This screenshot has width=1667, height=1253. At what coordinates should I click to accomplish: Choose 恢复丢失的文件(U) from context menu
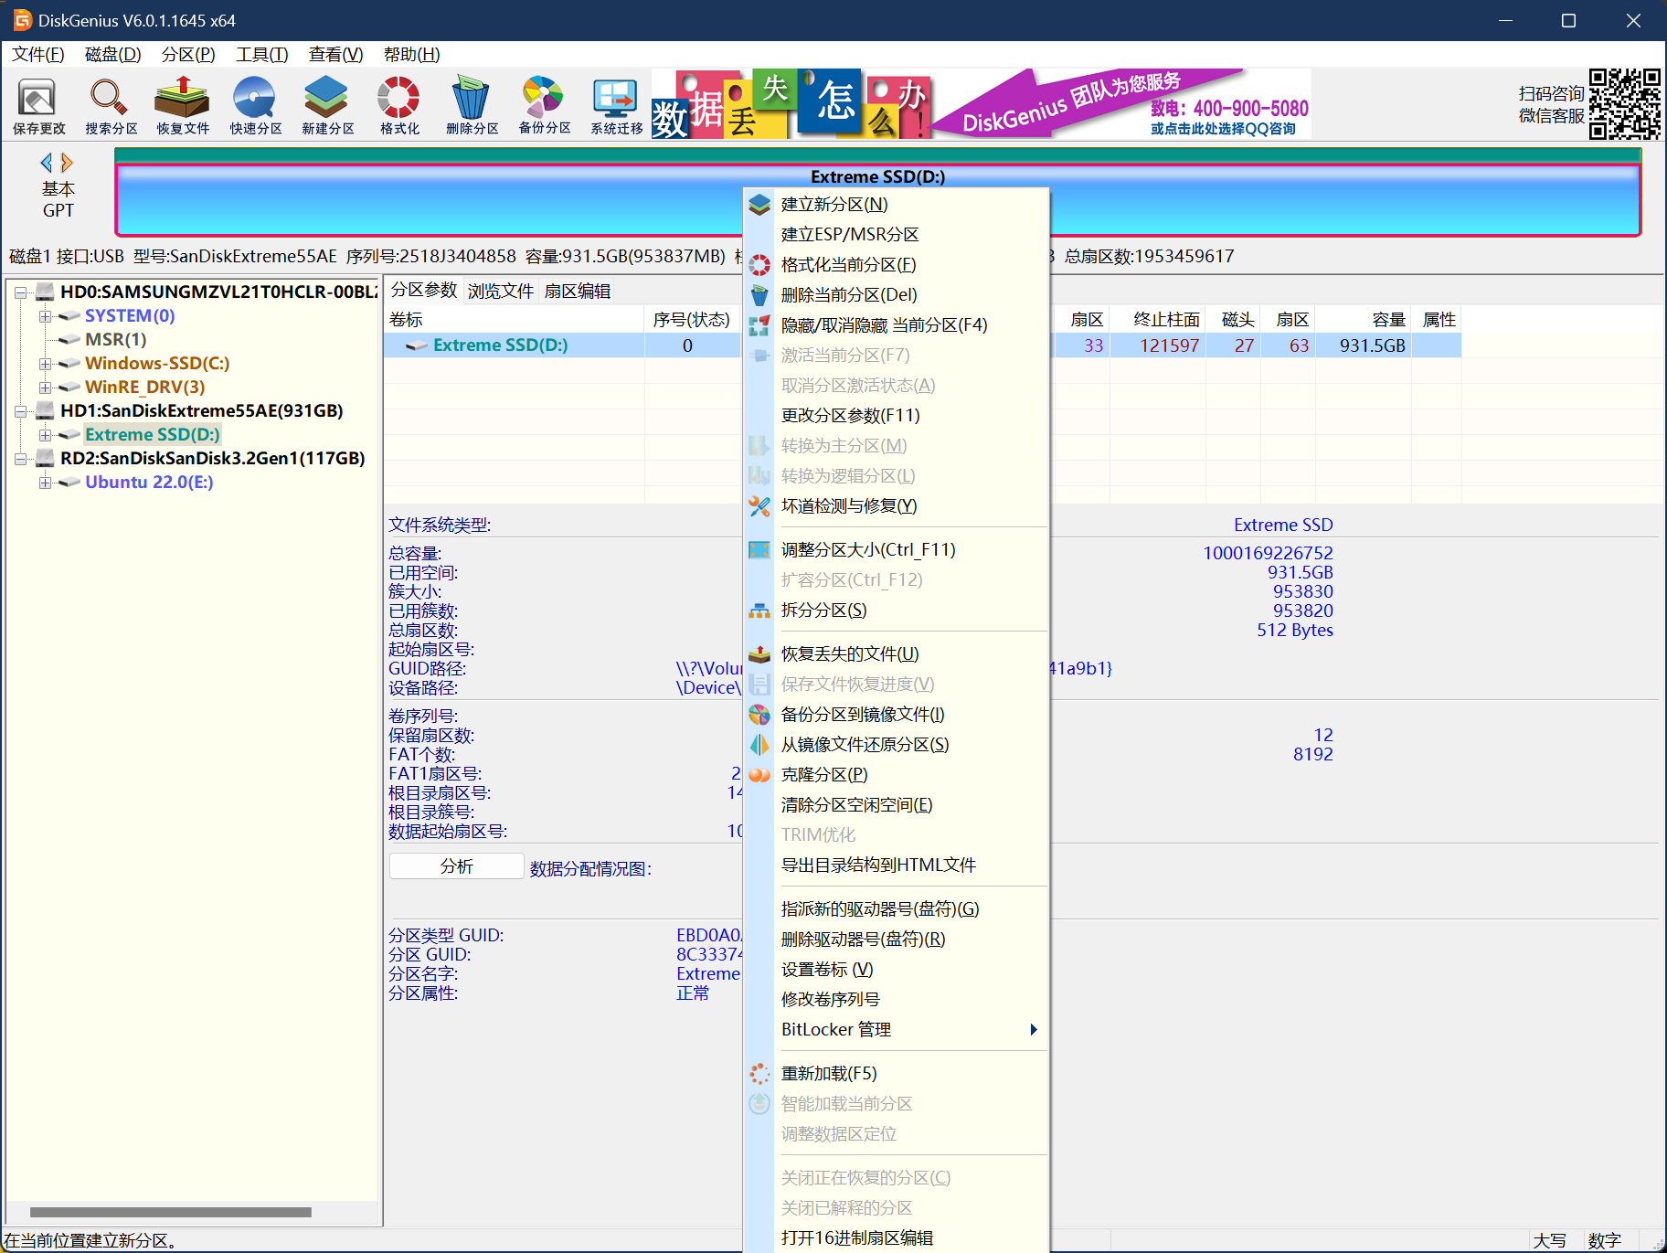[x=897, y=653]
